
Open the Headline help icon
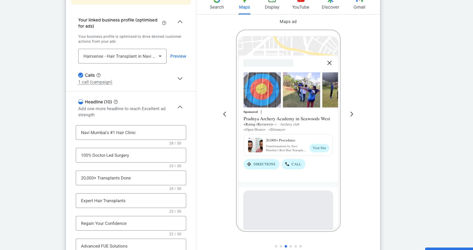(116, 102)
